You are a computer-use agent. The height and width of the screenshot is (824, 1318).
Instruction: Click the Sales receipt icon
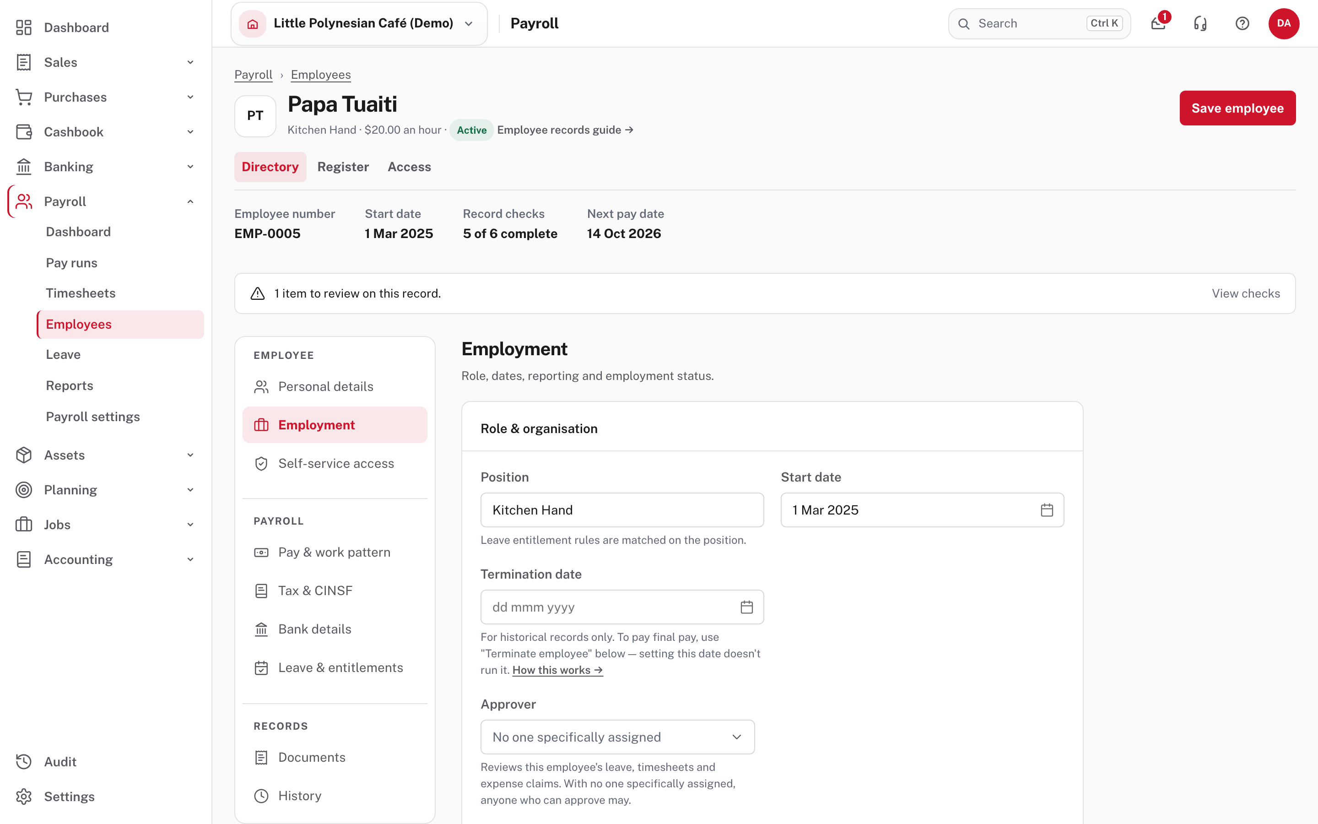[23, 62]
